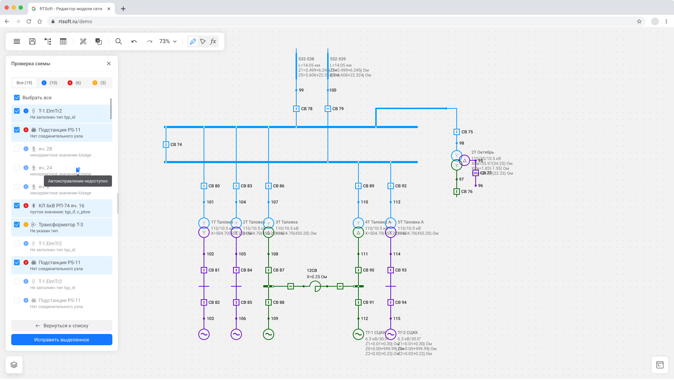Uncheck the 'Трансформатор Т-3' checkbox
This screenshot has width=674, height=381.
[x=17, y=225]
